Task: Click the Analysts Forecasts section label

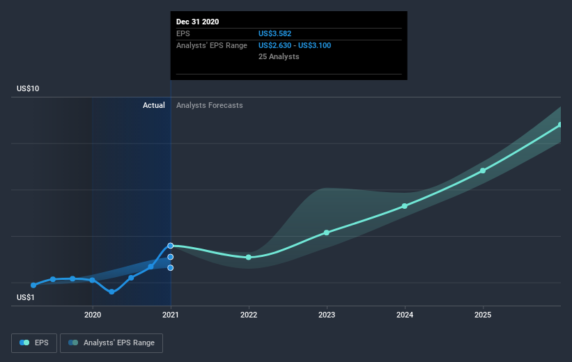Action: click(x=210, y=105)
